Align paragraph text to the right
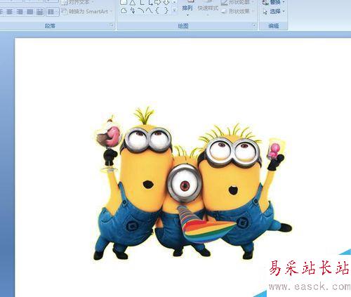351x297 pixels. tap(20, 12)
